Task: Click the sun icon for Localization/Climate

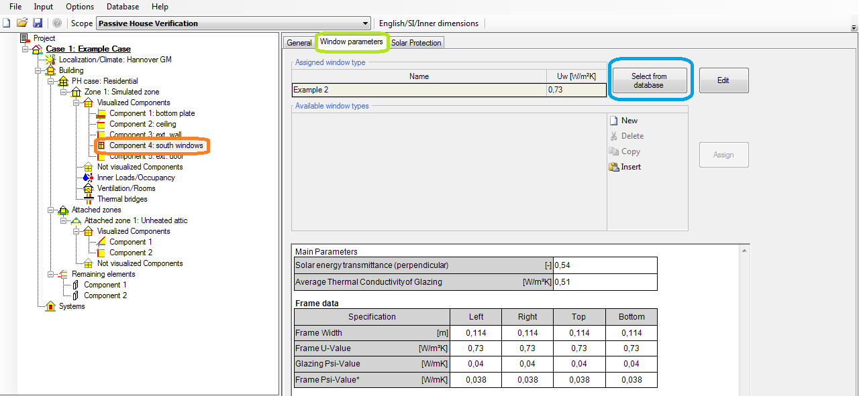Action: click(51, 60)
